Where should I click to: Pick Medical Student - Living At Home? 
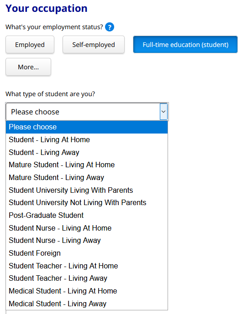(x=87, y=291)
